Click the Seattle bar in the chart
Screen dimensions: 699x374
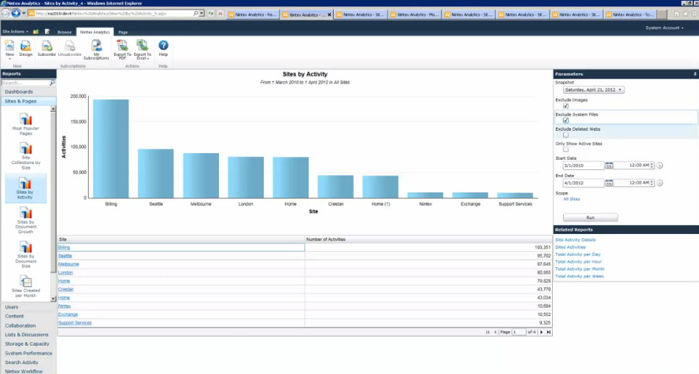[156, 174]
